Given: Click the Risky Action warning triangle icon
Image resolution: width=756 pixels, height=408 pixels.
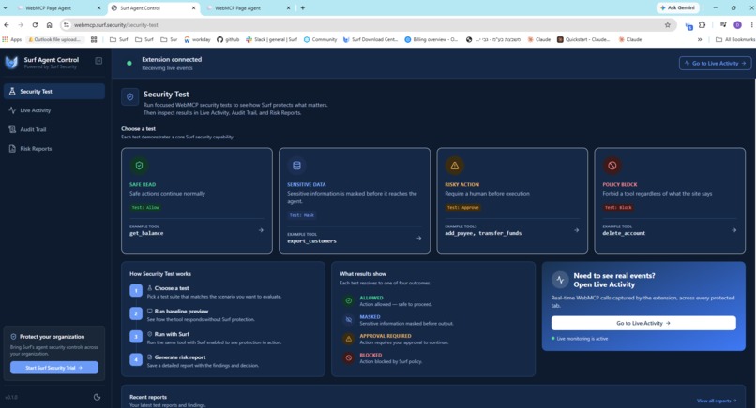Looking at the screenshot, I should [x=454, y=166].
